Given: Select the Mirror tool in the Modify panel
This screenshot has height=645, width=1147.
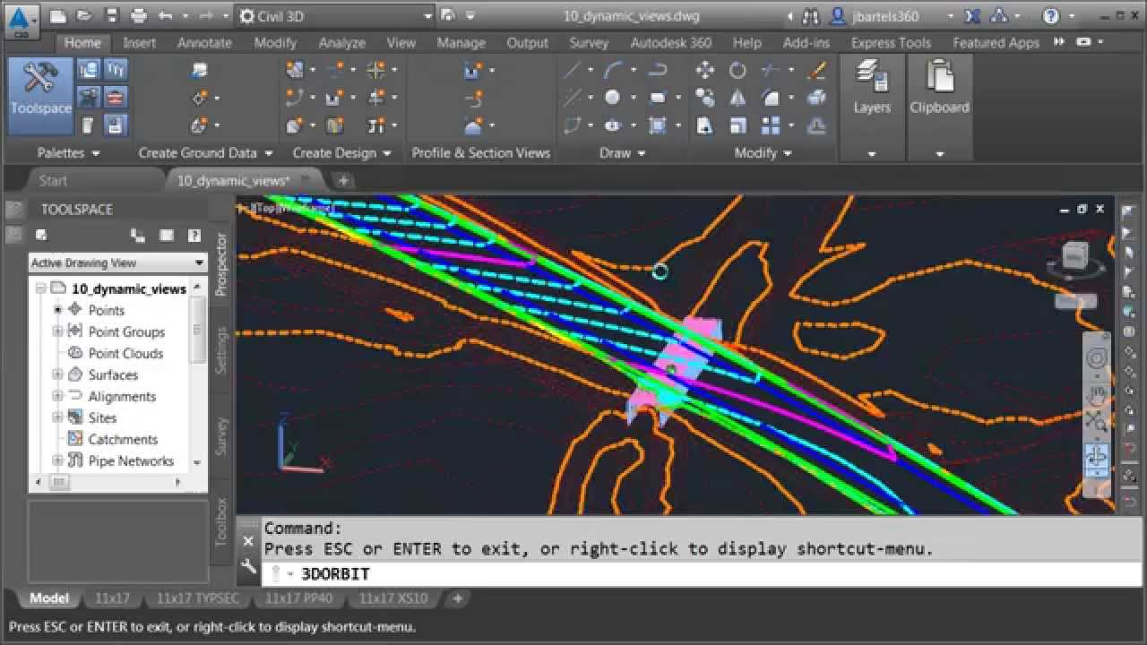Looking at the screenshot, I should pyautogui.click(x=737, y=98).
